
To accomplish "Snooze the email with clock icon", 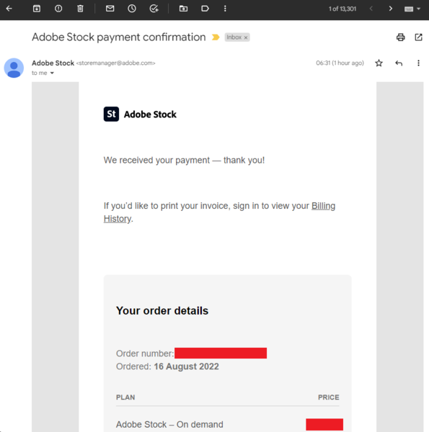I will coord(132,9).
